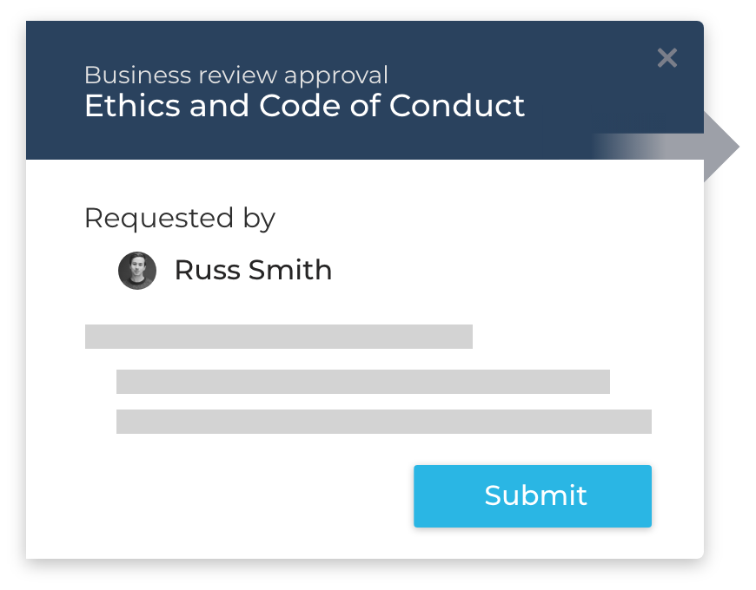The image size is (756, 590).
Task: Close the Business review approval dialog
Action: coord(667,58)
